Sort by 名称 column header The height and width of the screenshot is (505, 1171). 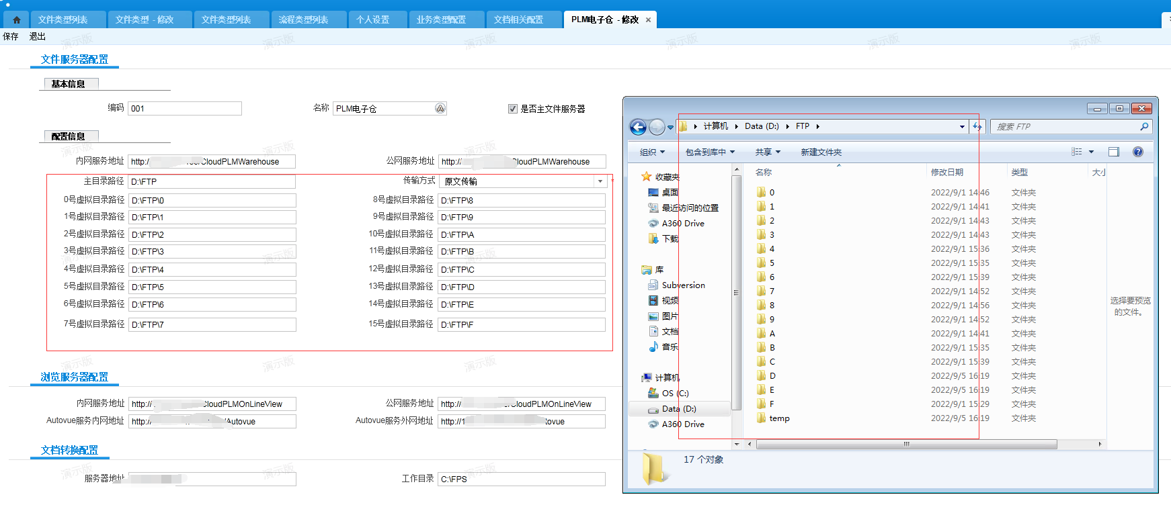pyautogui.click(x=764, y=173)
